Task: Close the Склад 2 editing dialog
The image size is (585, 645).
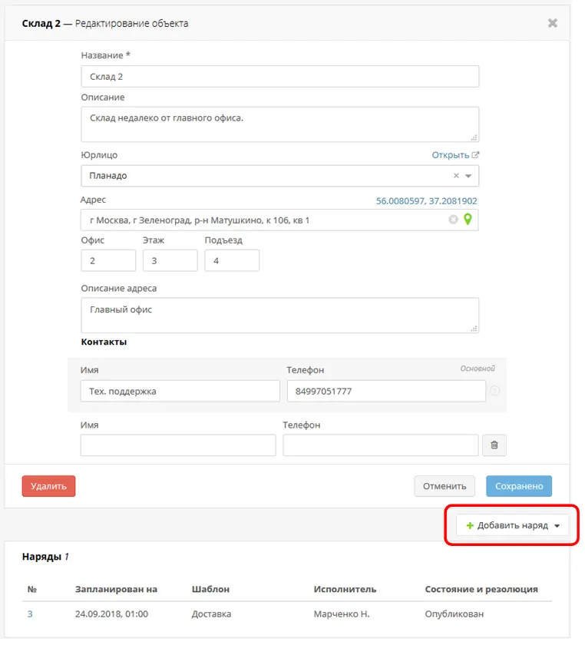Action: [x=553, y=23]
